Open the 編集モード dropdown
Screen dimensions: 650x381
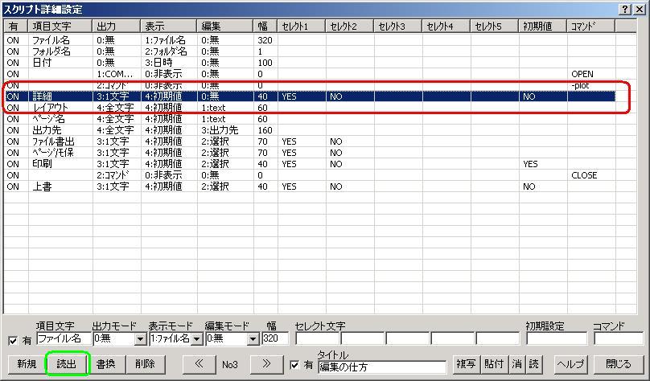[x=253, y=339]
